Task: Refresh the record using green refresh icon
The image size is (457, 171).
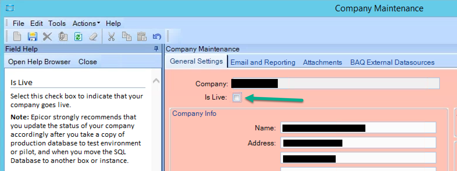Action: click(x=78, y=37)
